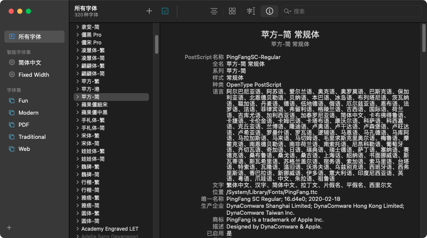Viewport: 427px width, 238px height.
Task: Click the Web collection icon
Action: pyautogui.click(x=12, y=149)
